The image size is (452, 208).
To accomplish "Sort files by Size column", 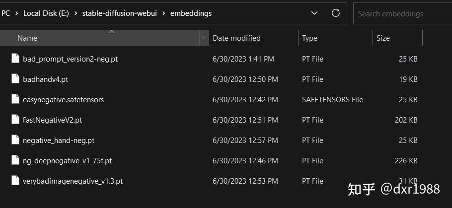I will click(383, 38).
